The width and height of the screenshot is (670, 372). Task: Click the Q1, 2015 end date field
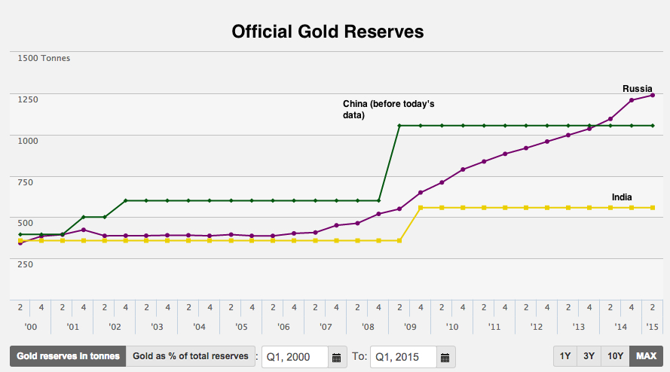coord(403,357)
